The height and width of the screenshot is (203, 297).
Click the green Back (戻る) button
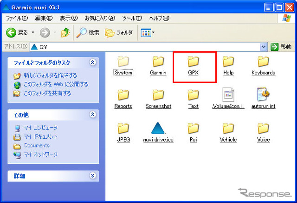pyautogui.click(x=17, y=33)
